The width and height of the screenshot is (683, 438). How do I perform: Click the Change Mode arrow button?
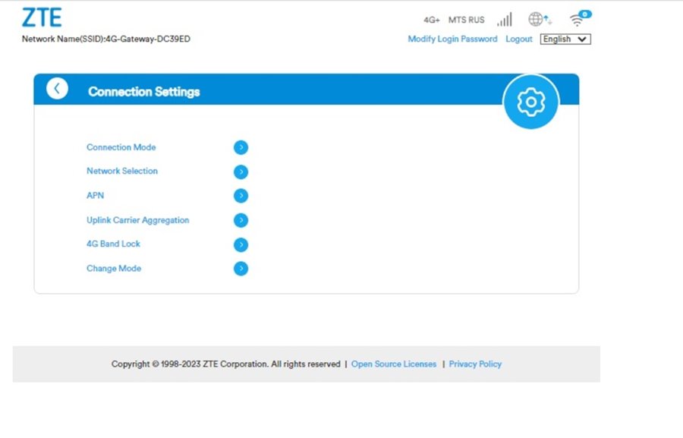[x=241, y=269]
